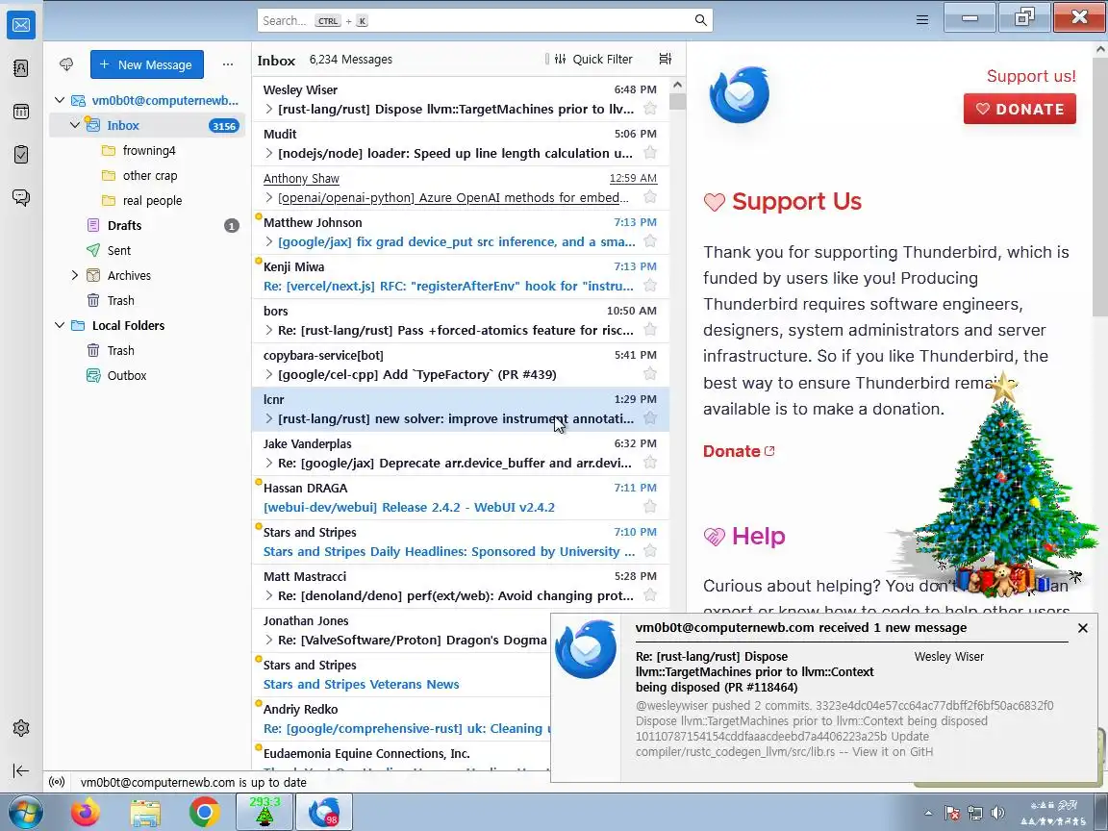This screenshot has width=1108, height=831.
Task: Open the Calendar sidebar icon
Action: 21,111
